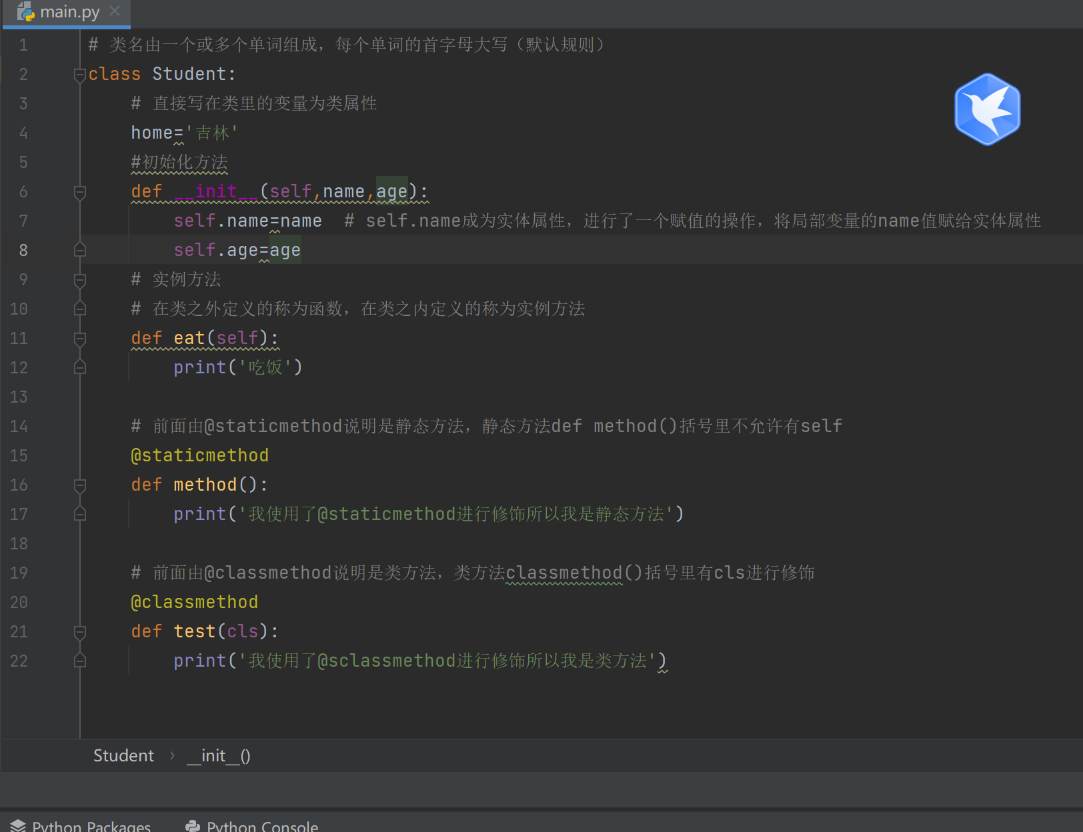Click the Python Console snake icon

[193, 825]
